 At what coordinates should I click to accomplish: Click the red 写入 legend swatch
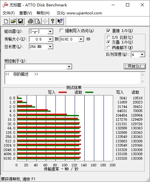point(63,92)
